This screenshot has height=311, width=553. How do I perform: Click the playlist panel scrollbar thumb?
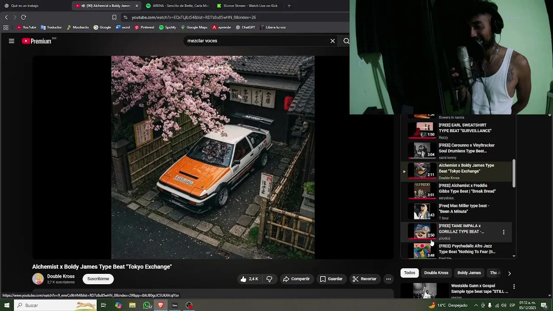pyautogui.click(x=514, y=173)
